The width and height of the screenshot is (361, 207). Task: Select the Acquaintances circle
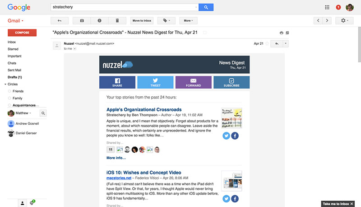(x=26, y=105)
